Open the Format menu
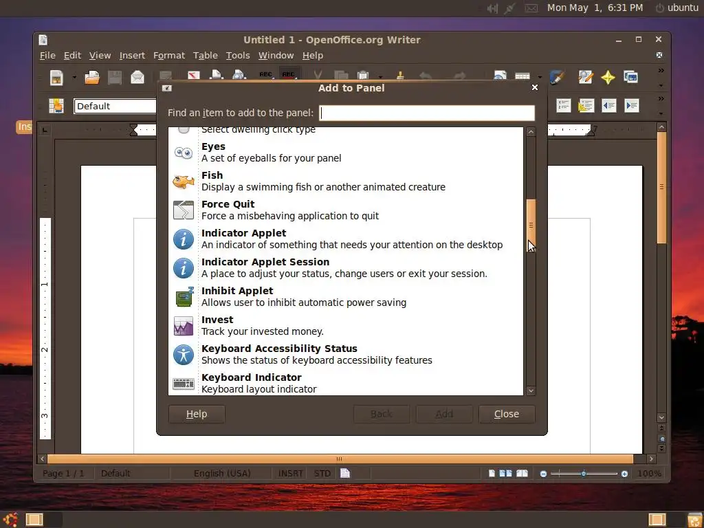 [x=169, y=55]
